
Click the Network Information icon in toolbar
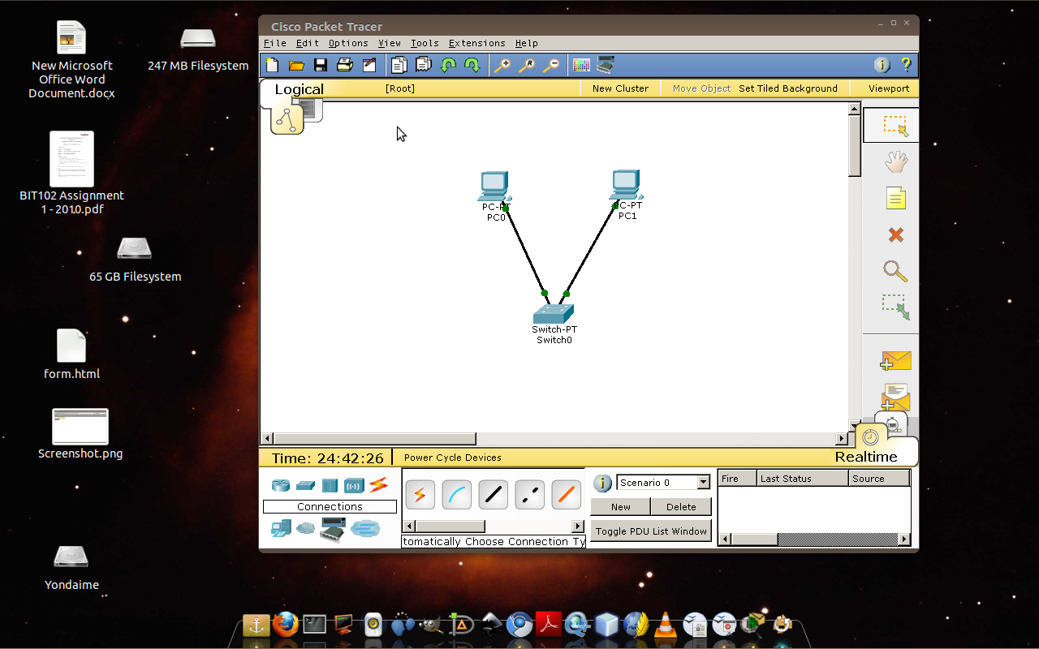(882, 65)
